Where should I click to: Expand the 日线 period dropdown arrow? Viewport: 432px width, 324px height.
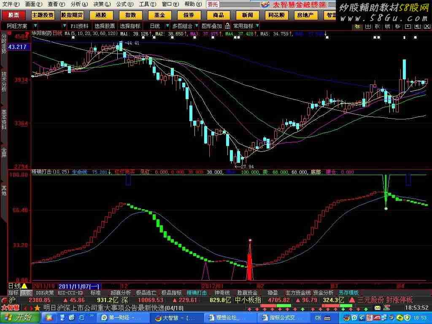point(167,26)
